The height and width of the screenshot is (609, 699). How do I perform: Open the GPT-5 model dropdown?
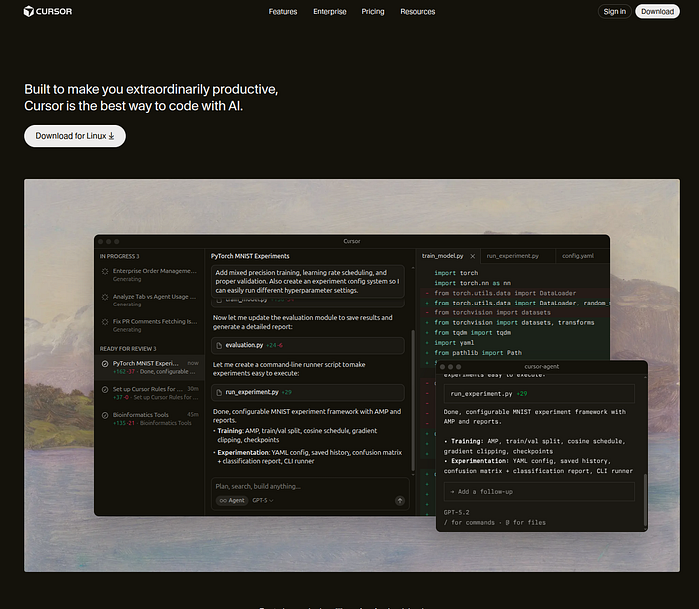pos(263,500)
